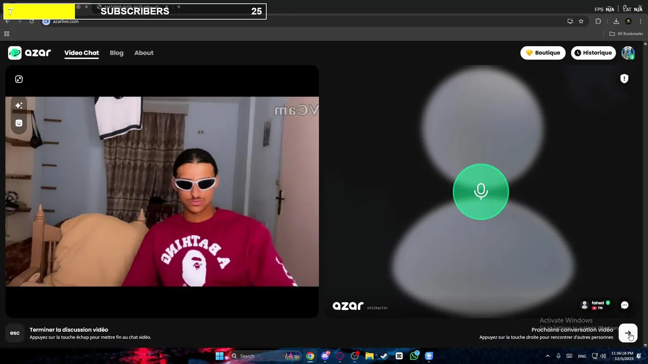Click the partner name fahed
The width and height of the screenshot is (648, 364).
tap(597, 303)
